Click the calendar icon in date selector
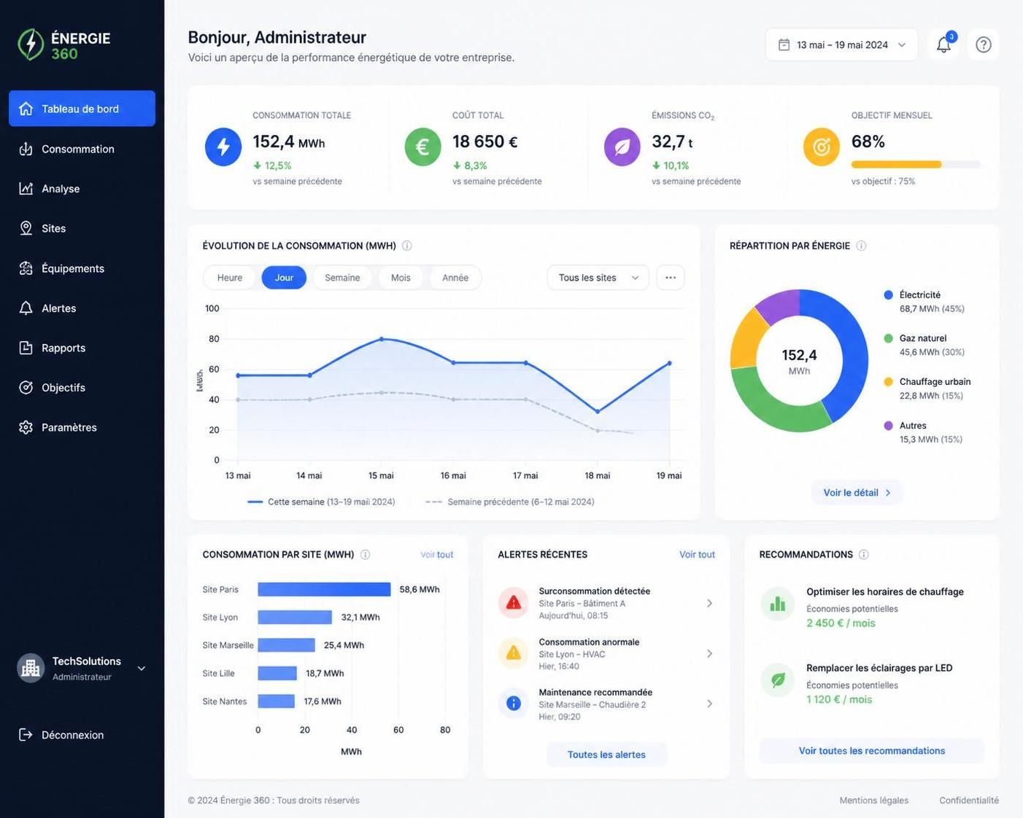This screenshot has width=1023, height=818. click(784, 45)
